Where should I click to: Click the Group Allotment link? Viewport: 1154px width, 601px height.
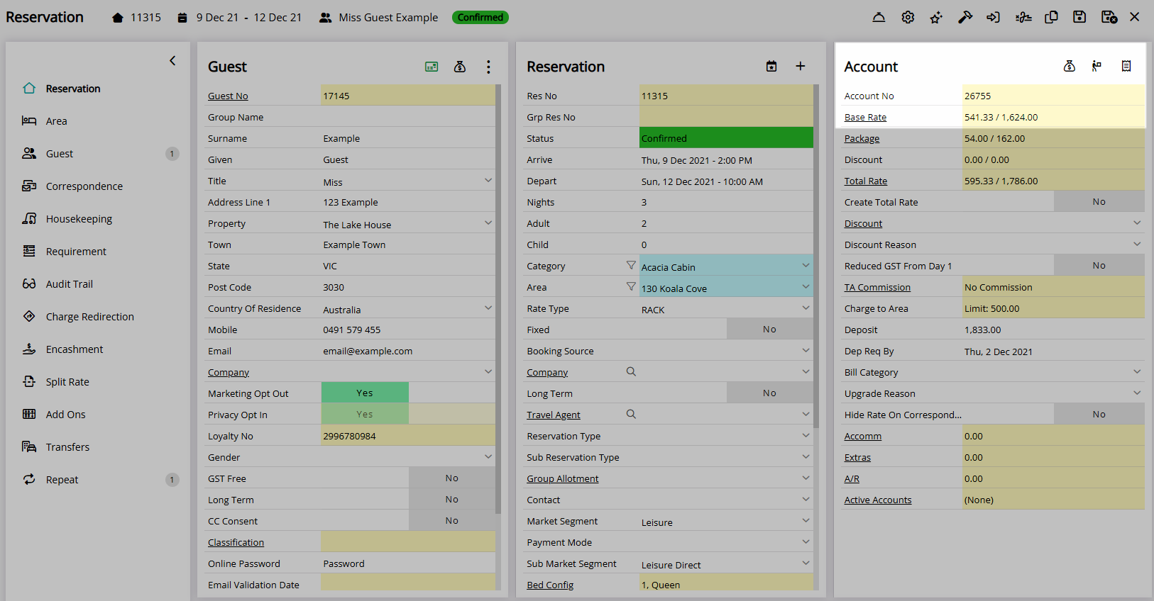pyautogui.click(x=563, y=478)
